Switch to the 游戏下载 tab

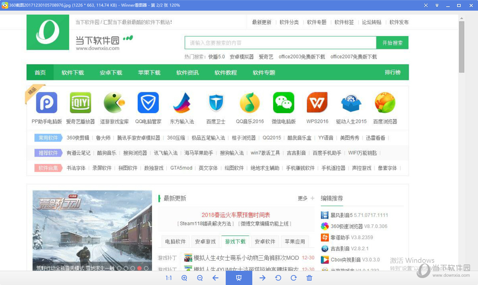point(235,242)
